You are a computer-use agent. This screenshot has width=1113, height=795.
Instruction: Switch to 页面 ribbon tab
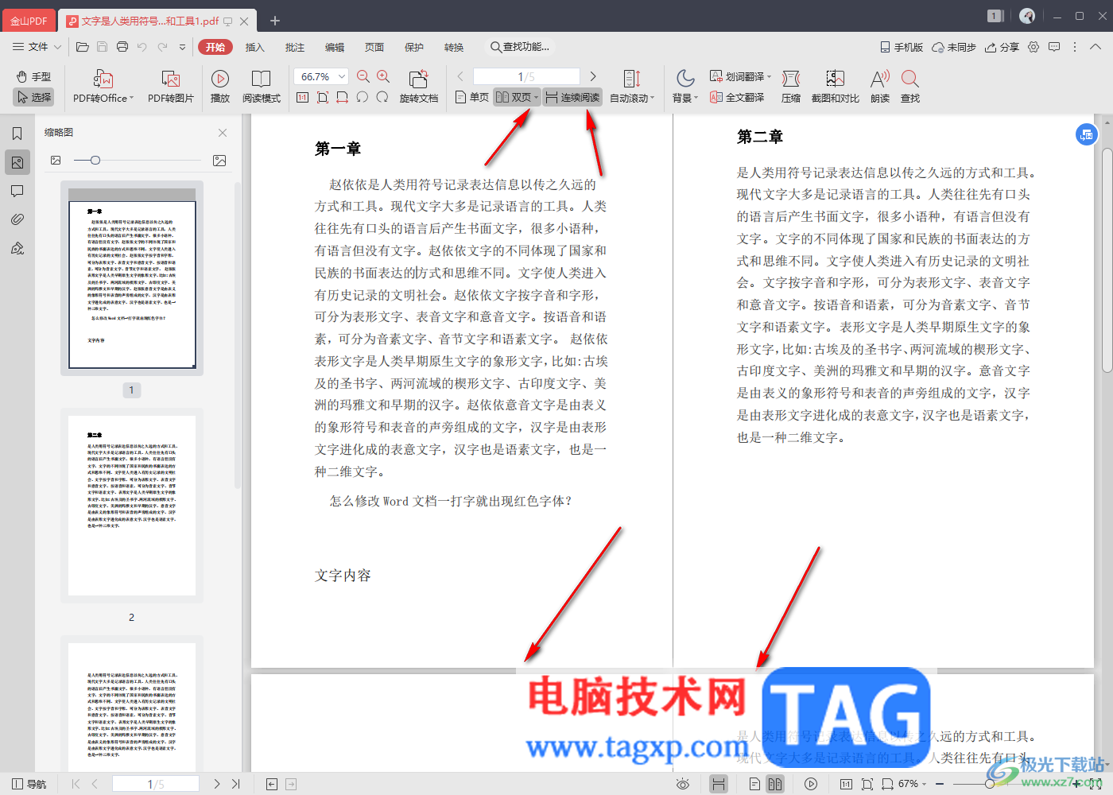point(374,47)
